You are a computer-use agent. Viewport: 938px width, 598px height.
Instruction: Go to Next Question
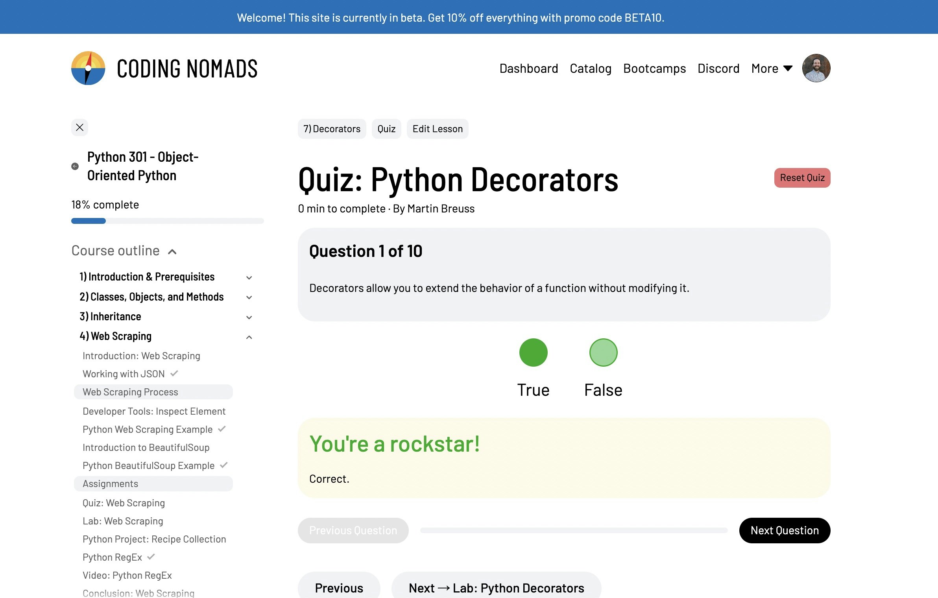coord(784,530)
